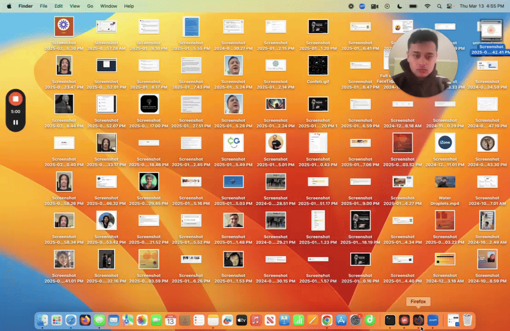Open Pages in the dock
This screenshot has height=331, width=510.
(x=313, y=320)
